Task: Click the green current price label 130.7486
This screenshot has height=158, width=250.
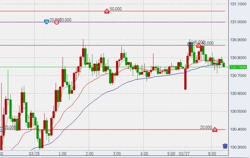Action: pos(238,67)
